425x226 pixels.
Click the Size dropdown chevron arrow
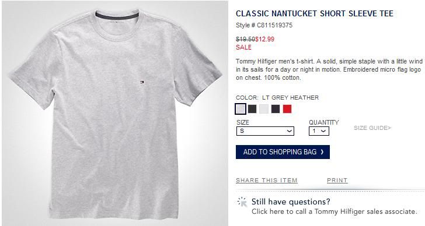pyautogui.click(x=289, y=131)
